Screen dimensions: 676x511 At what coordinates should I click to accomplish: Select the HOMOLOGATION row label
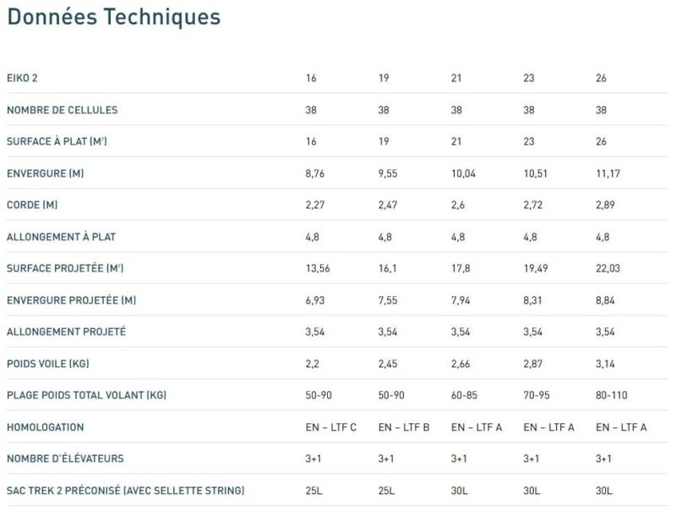[46, 427]
